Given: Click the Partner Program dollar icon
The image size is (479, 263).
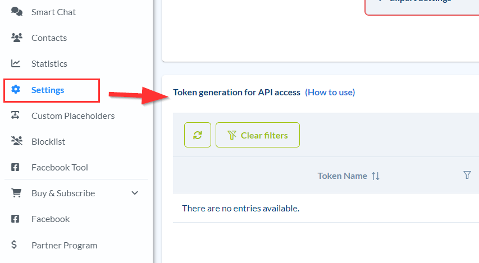Looking at the screenshot, I should [14, 245].
